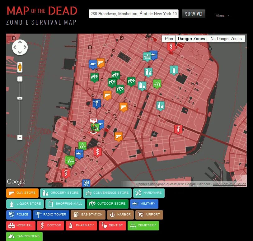Toggle the Military legend filter
This screenshot has width=253, height=241.
(144, 204)
